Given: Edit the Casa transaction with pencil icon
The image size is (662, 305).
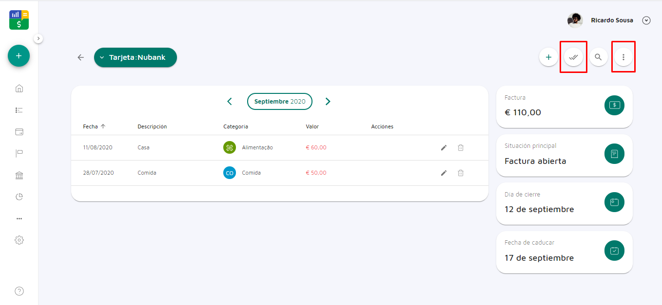Looking at the screenshot, I should point(444,147).
